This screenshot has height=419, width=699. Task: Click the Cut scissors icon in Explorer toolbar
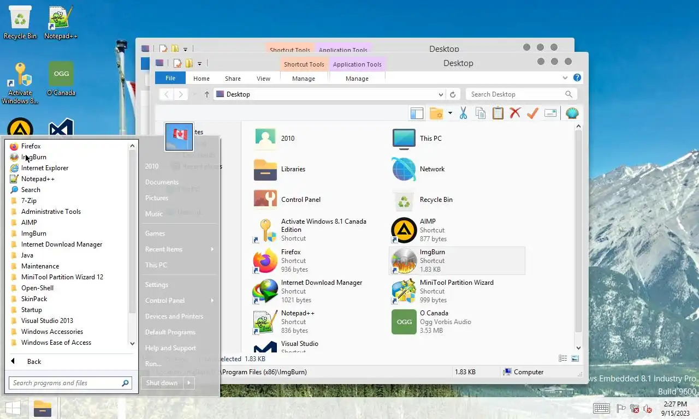point(463,113)
